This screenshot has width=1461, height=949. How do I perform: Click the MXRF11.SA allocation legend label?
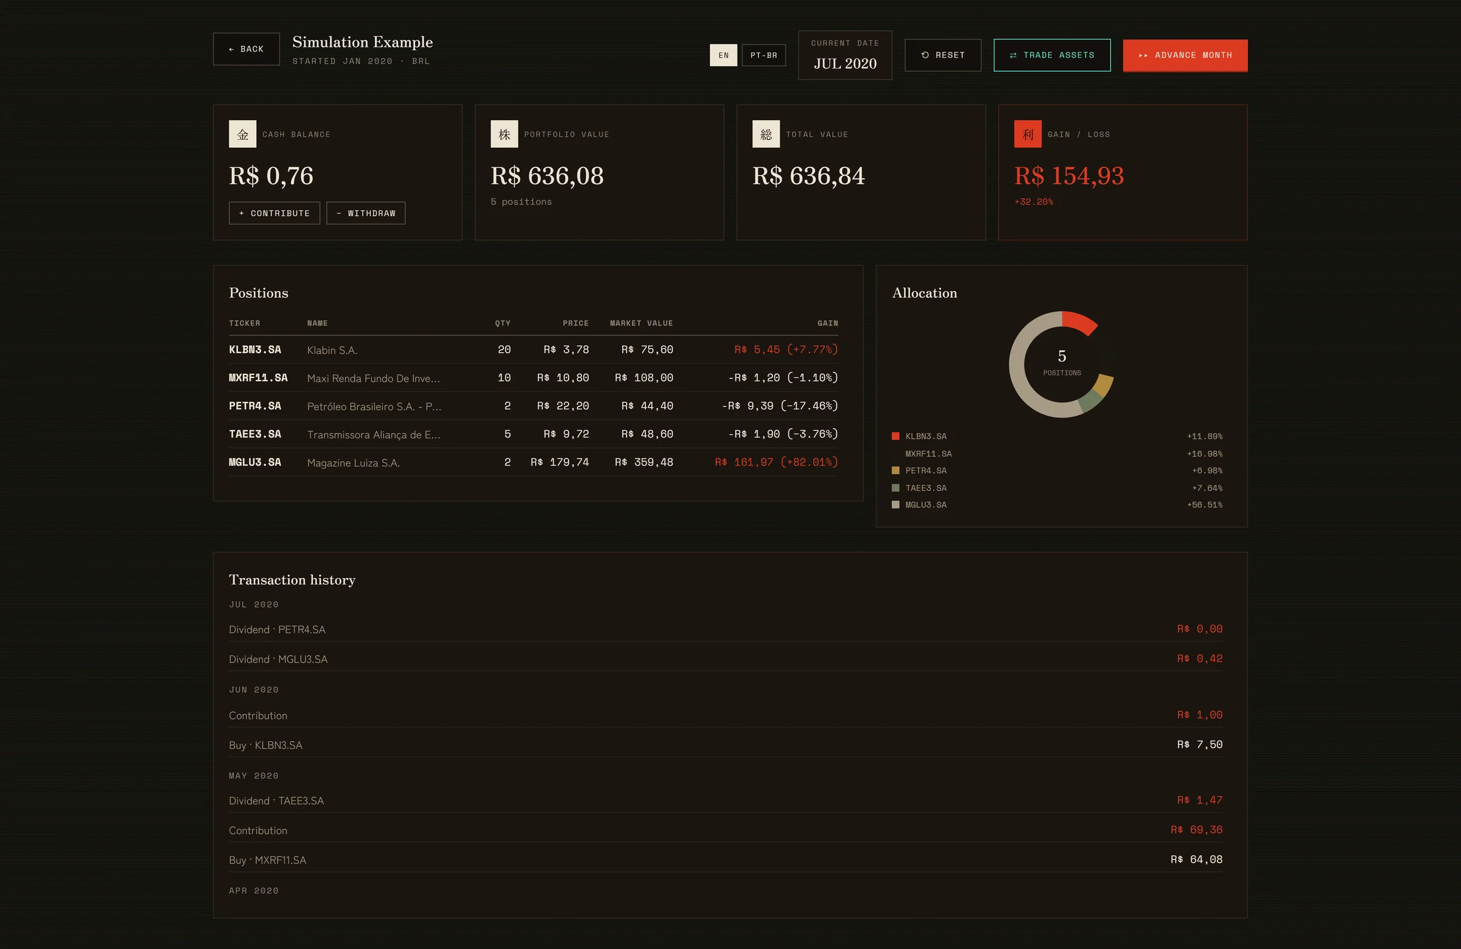(x=928, y=453)
